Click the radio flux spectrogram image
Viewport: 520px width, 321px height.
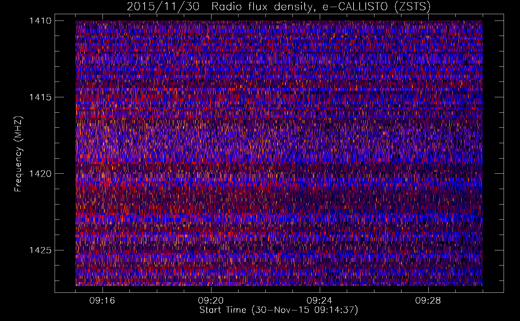(279, 153)
